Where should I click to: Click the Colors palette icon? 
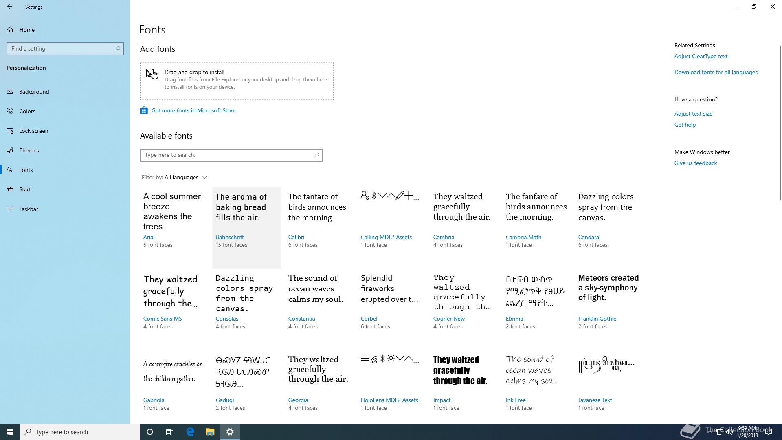click(x=10, y=111)
